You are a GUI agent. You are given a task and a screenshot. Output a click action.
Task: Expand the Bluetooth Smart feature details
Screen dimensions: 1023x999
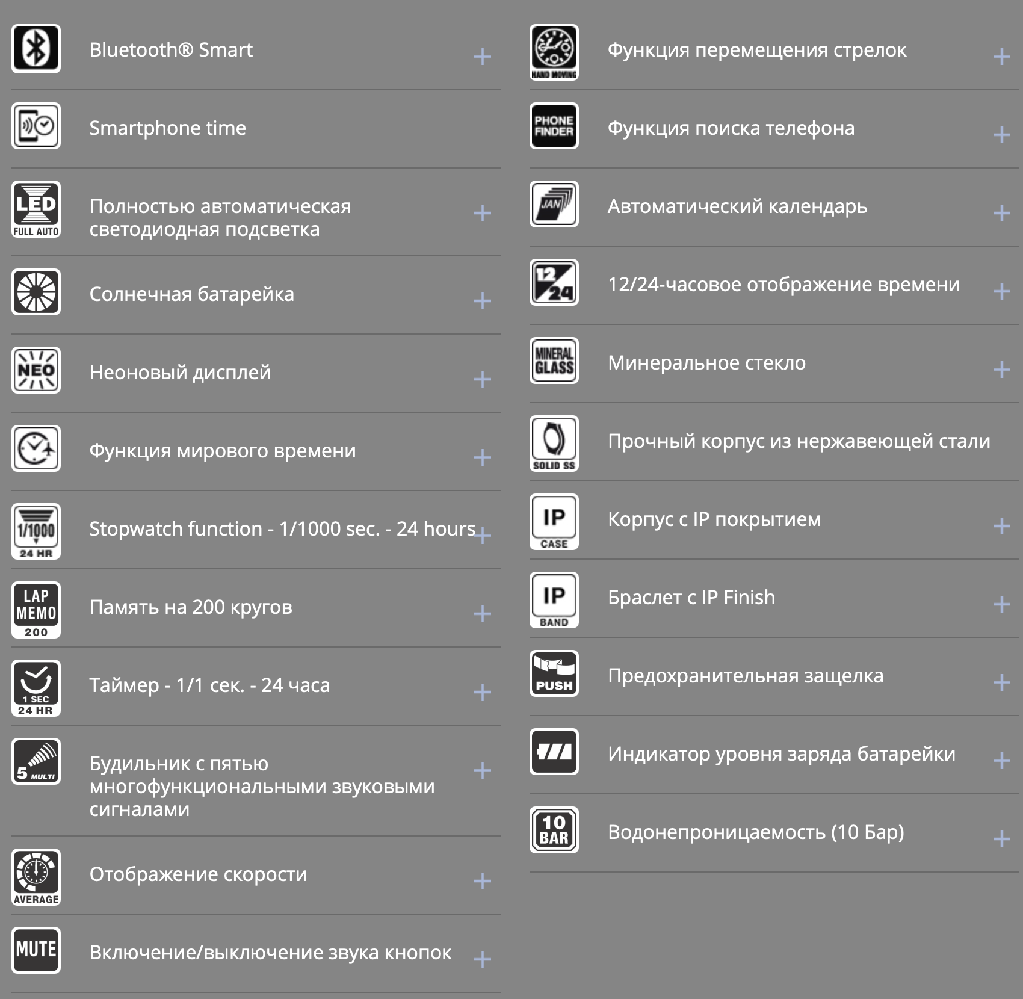click(x=482, y=57)
